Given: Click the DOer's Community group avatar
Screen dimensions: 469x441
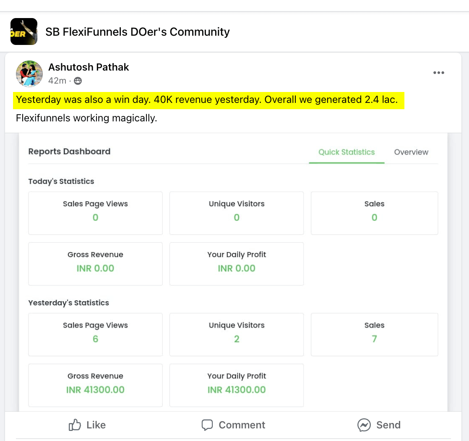Looking at the screenshot, I should pyautogui.click(x=24, y=31).
